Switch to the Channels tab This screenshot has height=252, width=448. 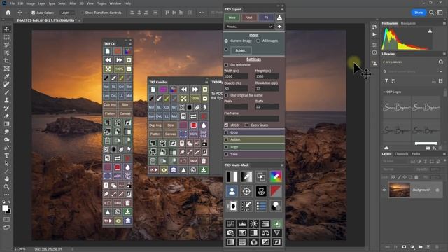(401, 154)
